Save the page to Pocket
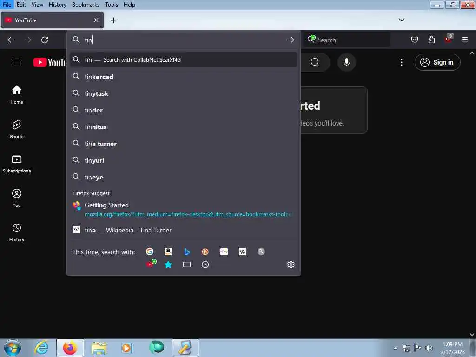 tap(414, 40)
